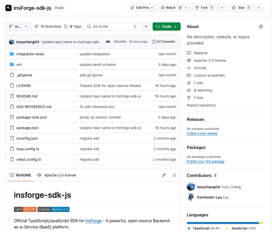
Task: Click the languages bar TypeScript segment
Action: pyautogui.click(x=223, y=223)
